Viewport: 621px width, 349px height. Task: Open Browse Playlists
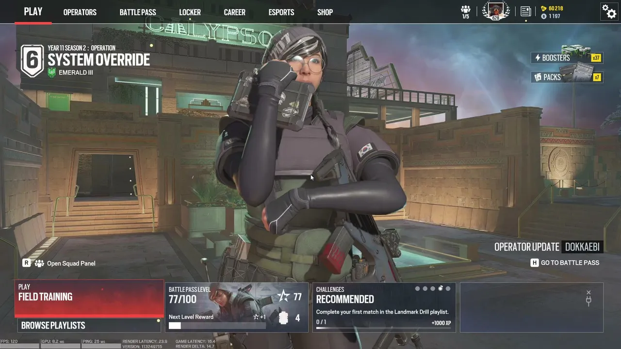89,325
